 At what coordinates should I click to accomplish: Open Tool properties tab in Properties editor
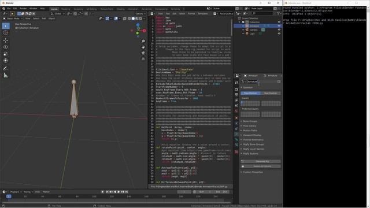(x=236, y=83)
